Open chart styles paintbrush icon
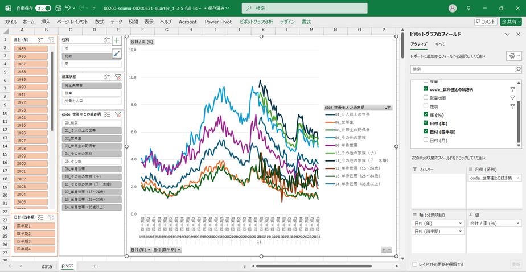 click(x=117, y=53)
